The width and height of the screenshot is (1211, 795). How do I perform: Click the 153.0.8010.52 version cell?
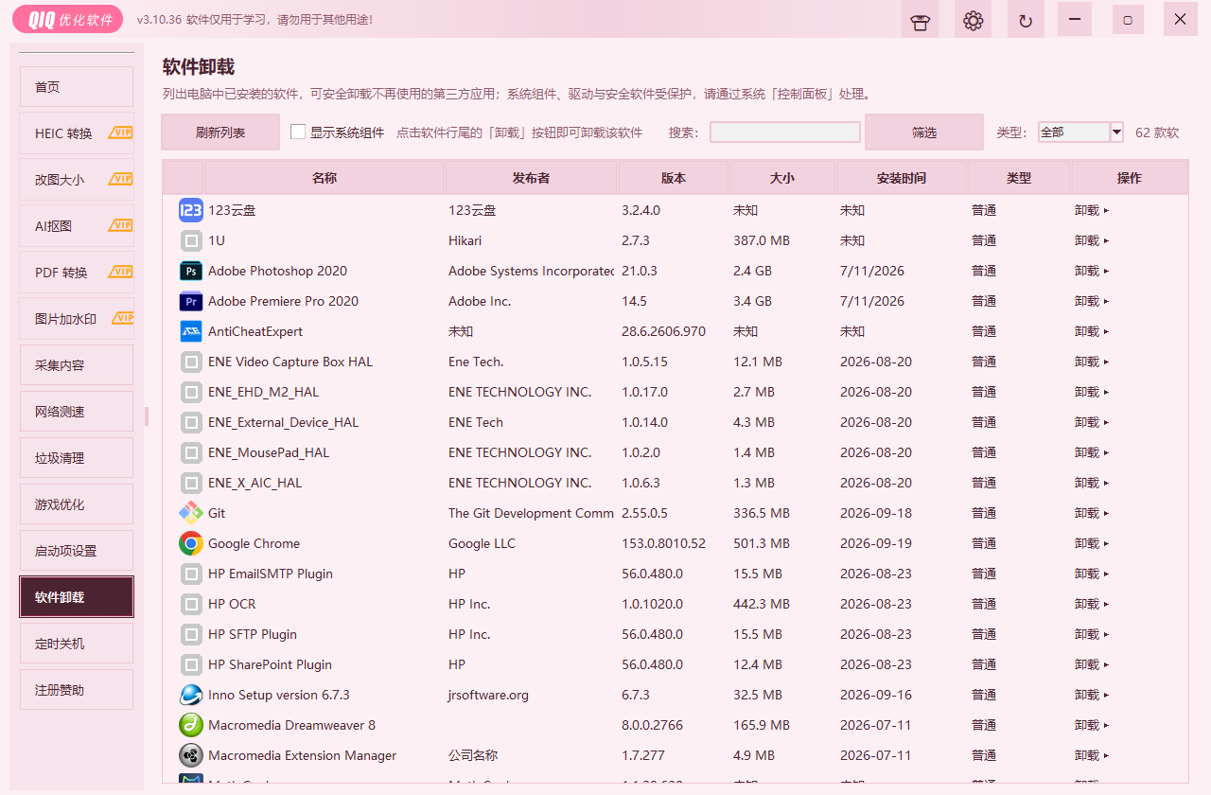click(x=663, y=543)
